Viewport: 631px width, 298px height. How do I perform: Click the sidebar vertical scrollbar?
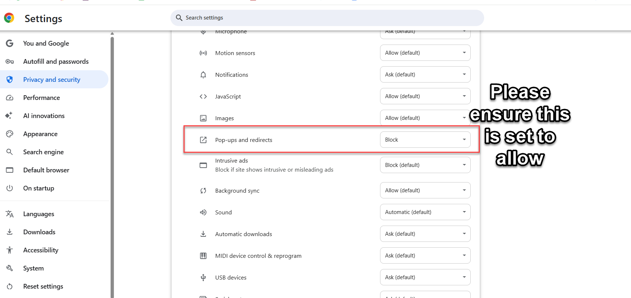[112, 167]
